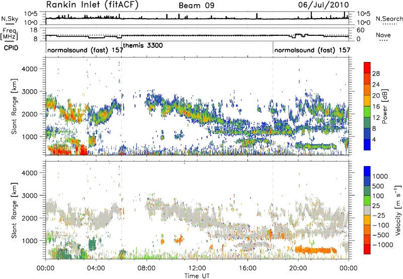Click the "Freq. [MHz]" axis label
This screenshot has height=279, width=403.
coord(10,34)
